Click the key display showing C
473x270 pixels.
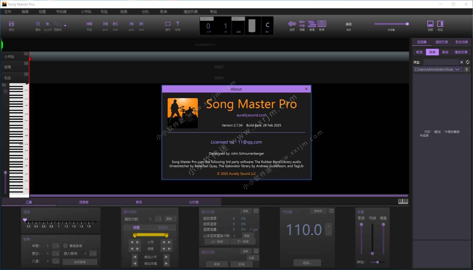click(268, 25)
